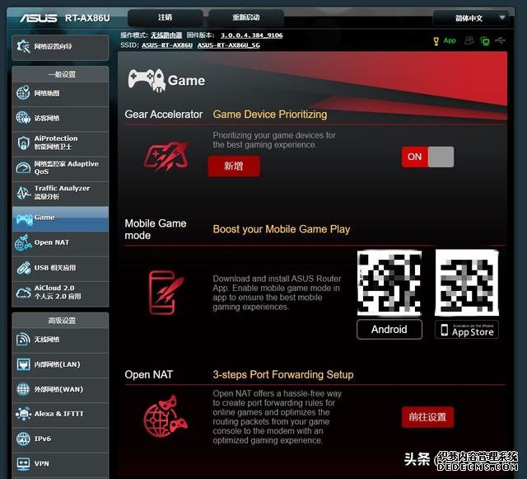Click the users status icon in header
This screenshot has width=527, height=479.
pos(469,40)
